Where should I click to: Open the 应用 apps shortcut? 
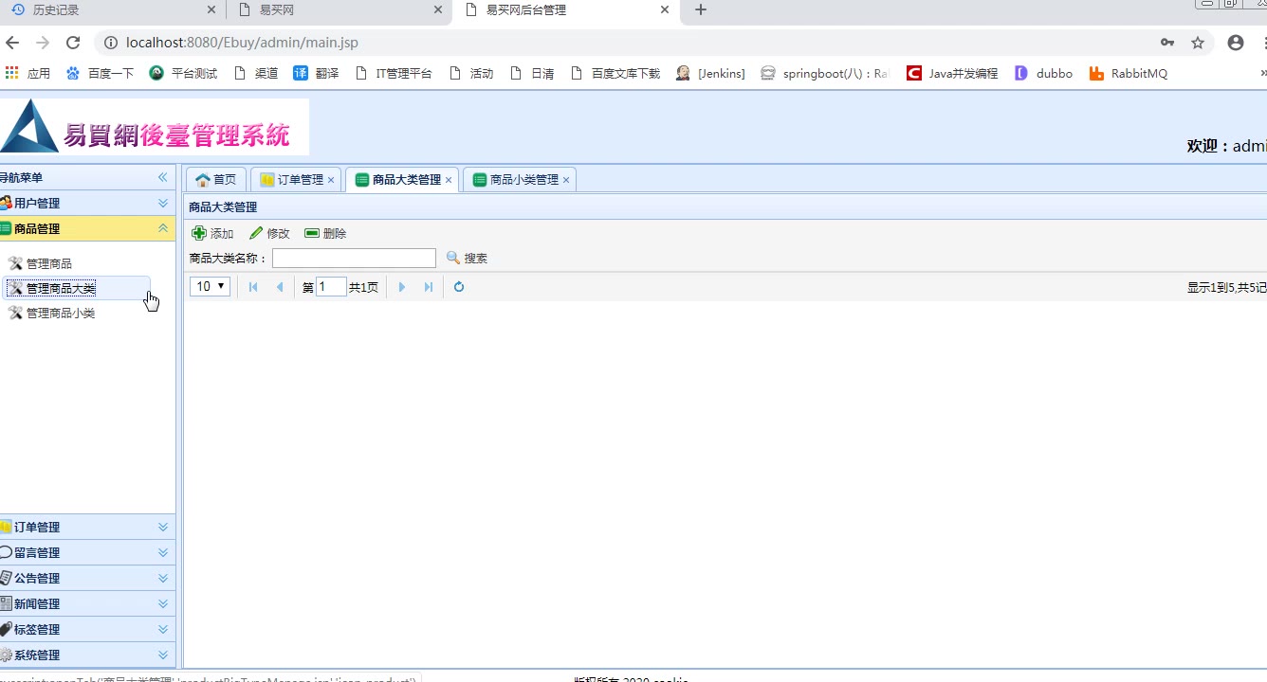pyautogui.click(x=28, y=73)
